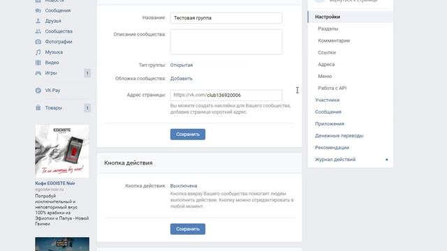Screen dimensions: 447x251
Task: Open the Кофе EGOISTE Noir ad title
Action: click(x=55, y=183)
